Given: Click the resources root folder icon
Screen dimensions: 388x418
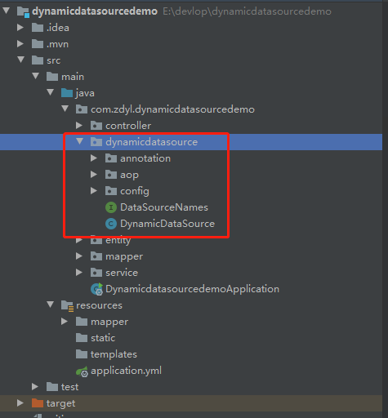Looking at the screenshot, I should click(67, 305).
